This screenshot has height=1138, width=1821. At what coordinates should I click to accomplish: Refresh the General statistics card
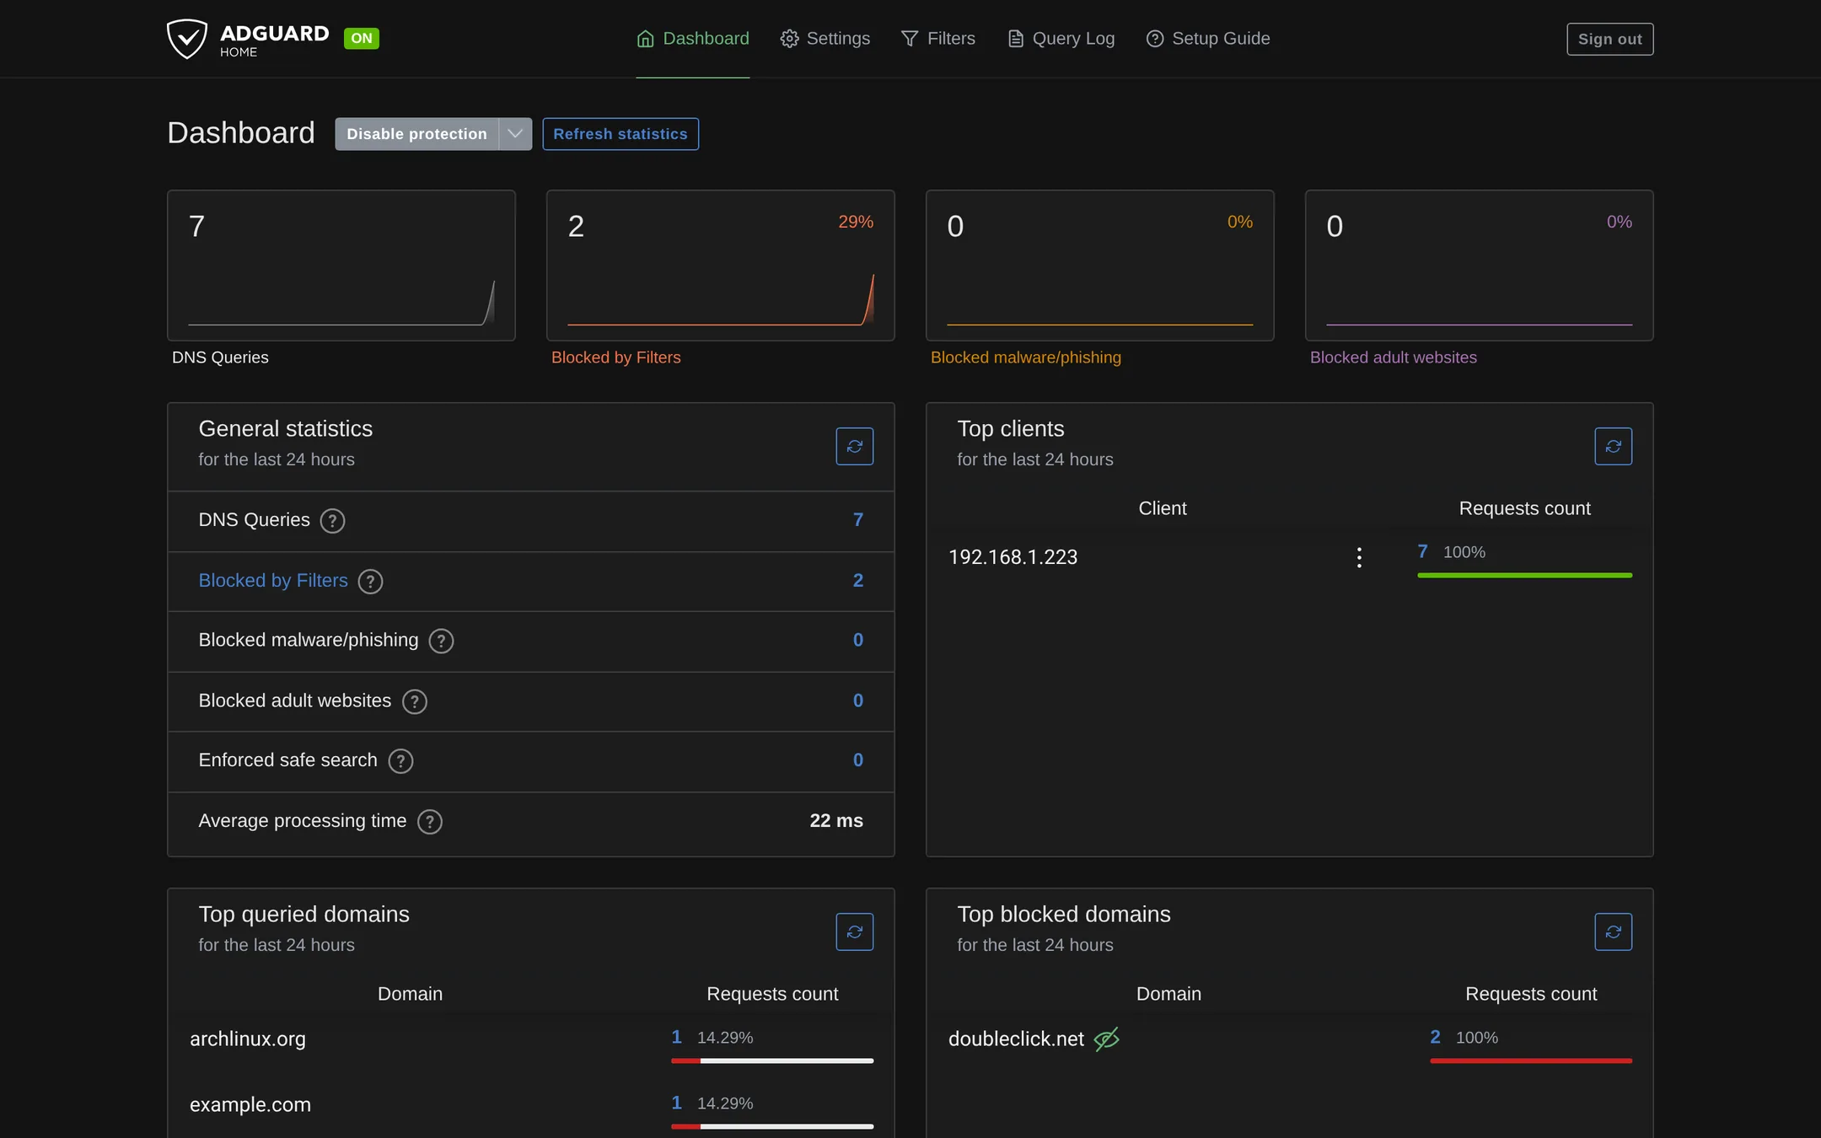[x=854, y=446]
